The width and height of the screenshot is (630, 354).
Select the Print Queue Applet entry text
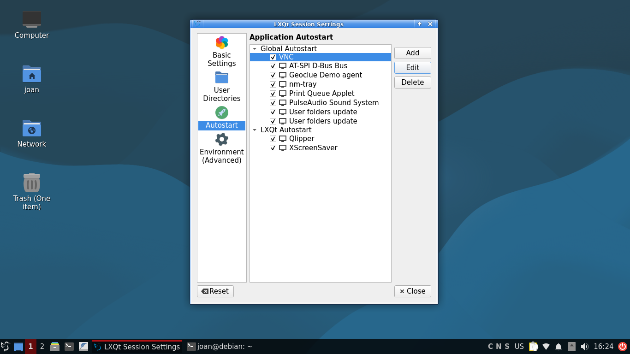pyautogui.click(x=321, y=94)
